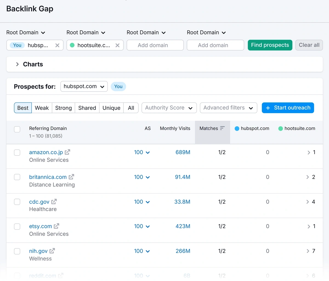This screenshot has width=329, height=281.
Task: Remove the hubspot.com domain chip
Action: point(57,45)
